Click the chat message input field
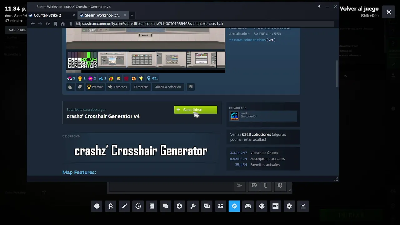 click(171, 186)
